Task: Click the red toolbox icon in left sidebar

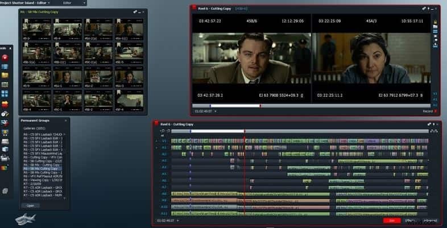Action: coord(5,105)
